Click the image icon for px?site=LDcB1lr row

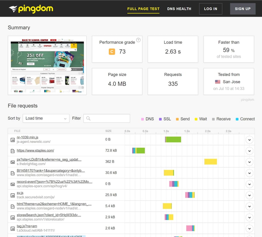coord(13,162)
